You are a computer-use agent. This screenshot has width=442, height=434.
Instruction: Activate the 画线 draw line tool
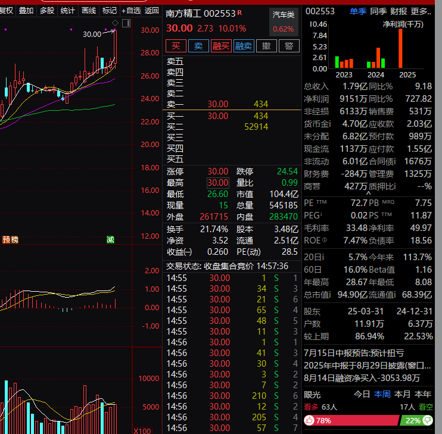pyautogui.click(x=89, y=11)
